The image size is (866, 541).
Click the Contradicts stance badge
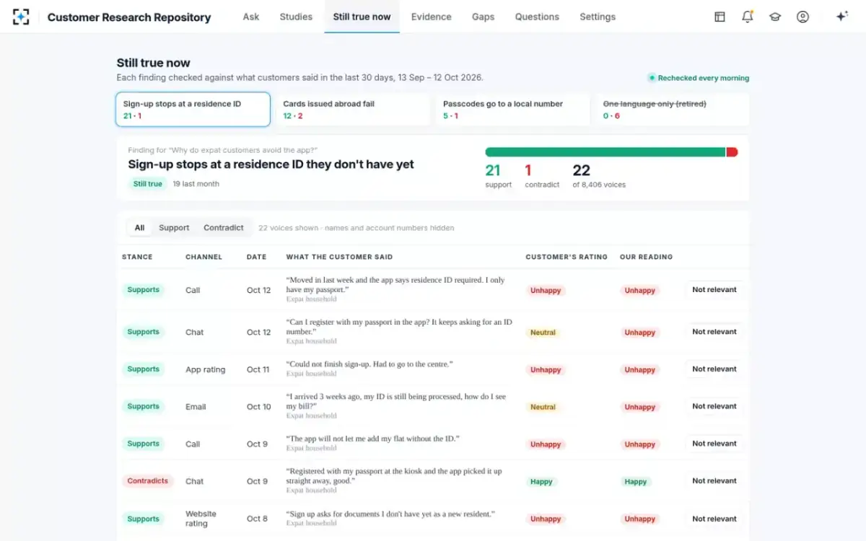148,481
